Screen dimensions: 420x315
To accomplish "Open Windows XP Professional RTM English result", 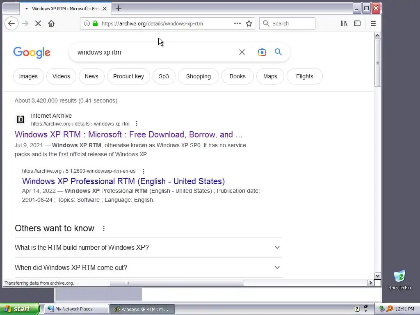I will coord(123,181).
